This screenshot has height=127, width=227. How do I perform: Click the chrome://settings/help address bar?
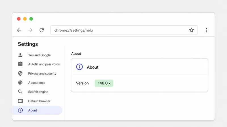tap(124, 30)
